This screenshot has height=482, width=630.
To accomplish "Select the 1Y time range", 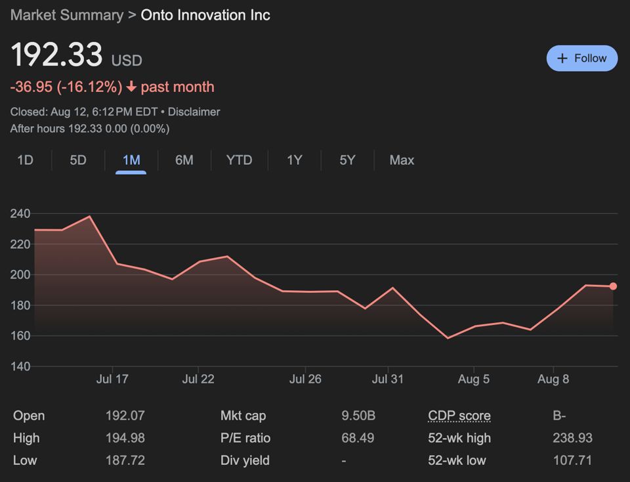I will (x=293, y=160).
